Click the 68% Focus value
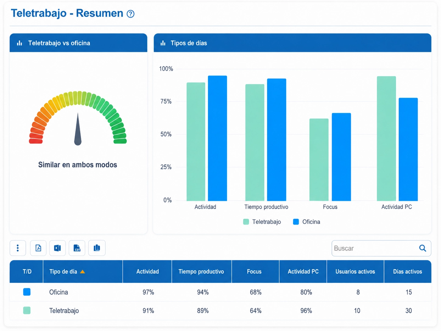The image size is (441, 331). click(x=256, y=292)
